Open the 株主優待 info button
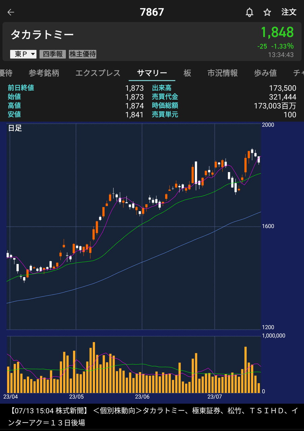 [82, 54]
